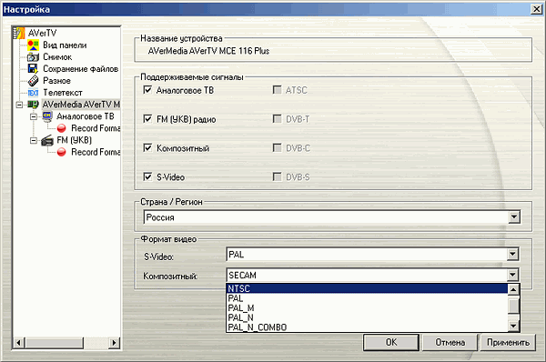Open the Страна / Регион dropdown
Screen dimensions: 546x362
point(513,217)
